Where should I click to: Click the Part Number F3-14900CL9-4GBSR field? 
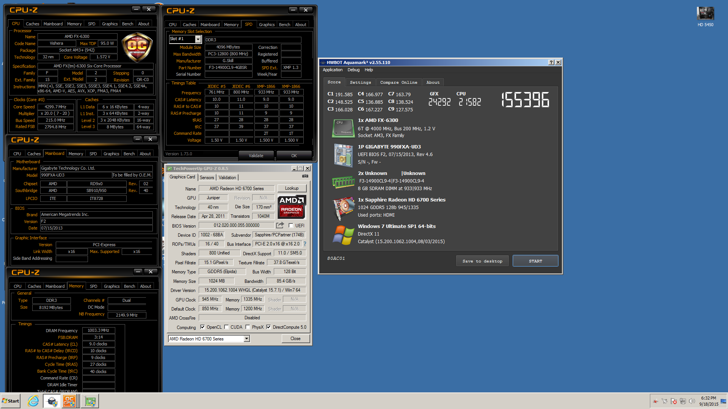coord(228,67)
